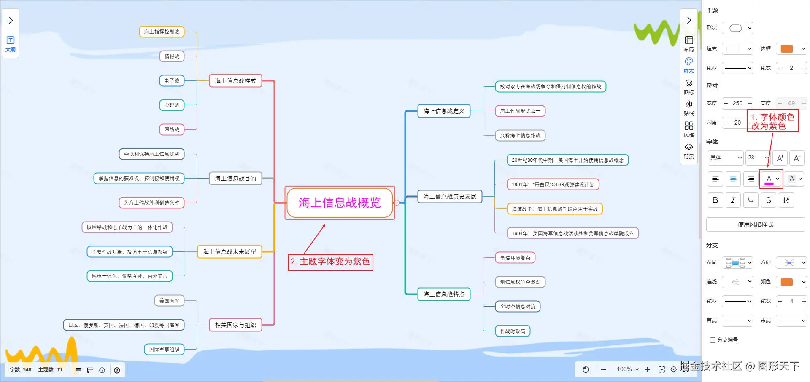Collapse the central topic's right branch toggle
Viewport: 810px width, 382px height.
tap(397, 203)
